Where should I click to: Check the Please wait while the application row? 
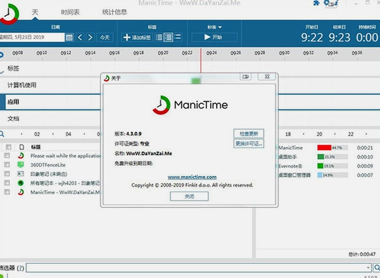coord(7,156)
